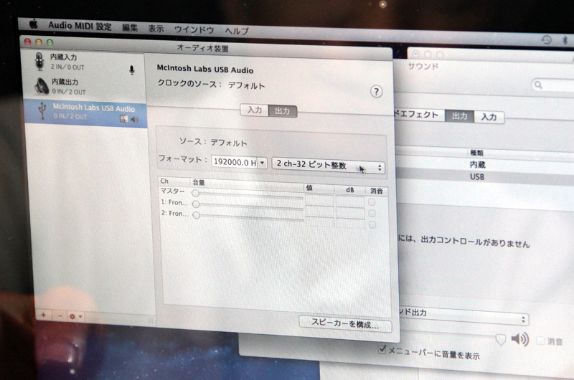The image size is (574, 380).
Task: Select the 入力 tab in サウンド window
Action: point(489,117)
